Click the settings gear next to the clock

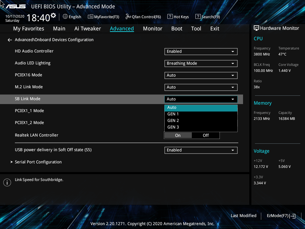[x=53, y=15]
